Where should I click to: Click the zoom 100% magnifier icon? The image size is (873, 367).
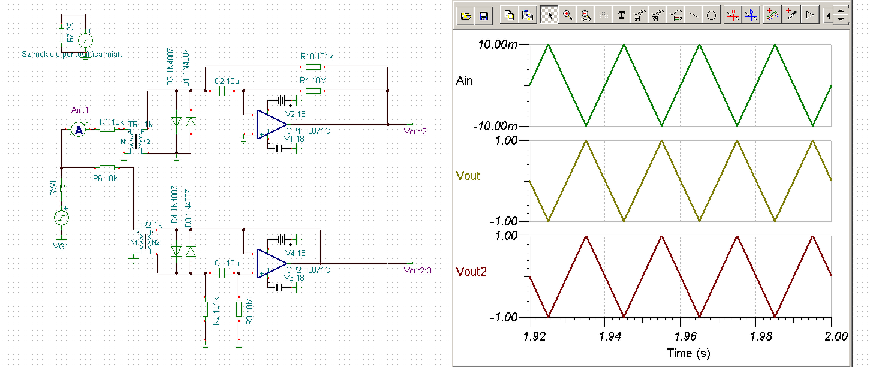click(x=585, y=16)
